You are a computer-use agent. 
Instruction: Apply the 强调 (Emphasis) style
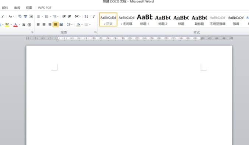click(236, 20)
